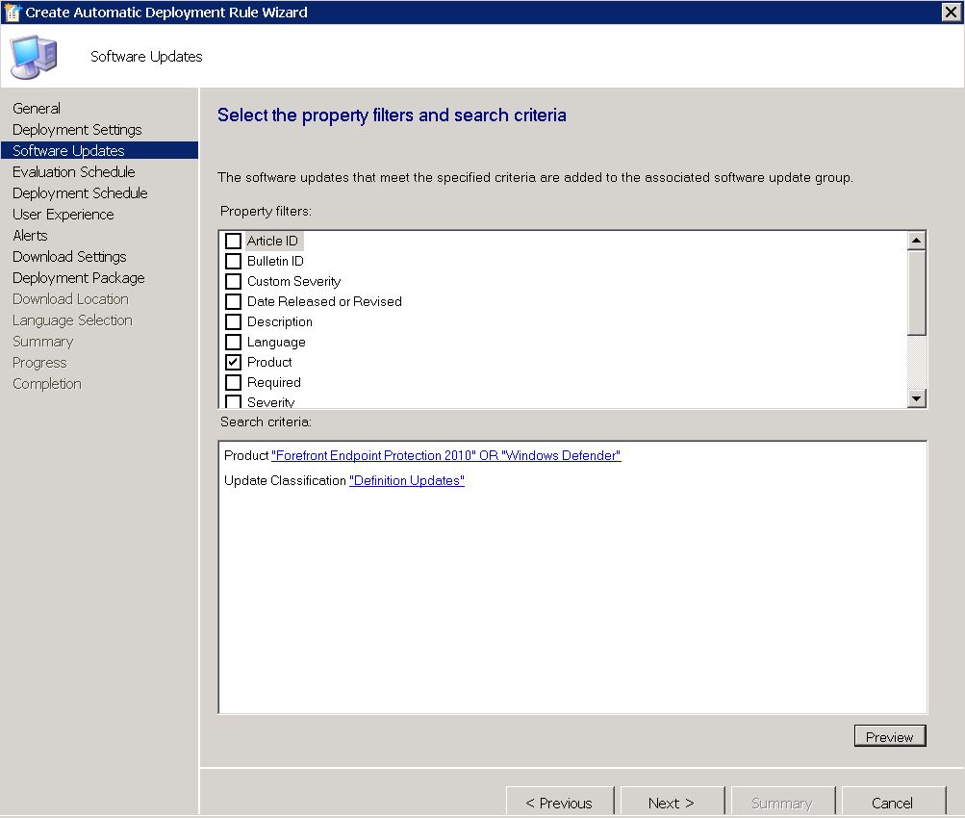Click the property filters scroll up arrow
Viewport: 965px width, 818px height.
click(916, 241)
